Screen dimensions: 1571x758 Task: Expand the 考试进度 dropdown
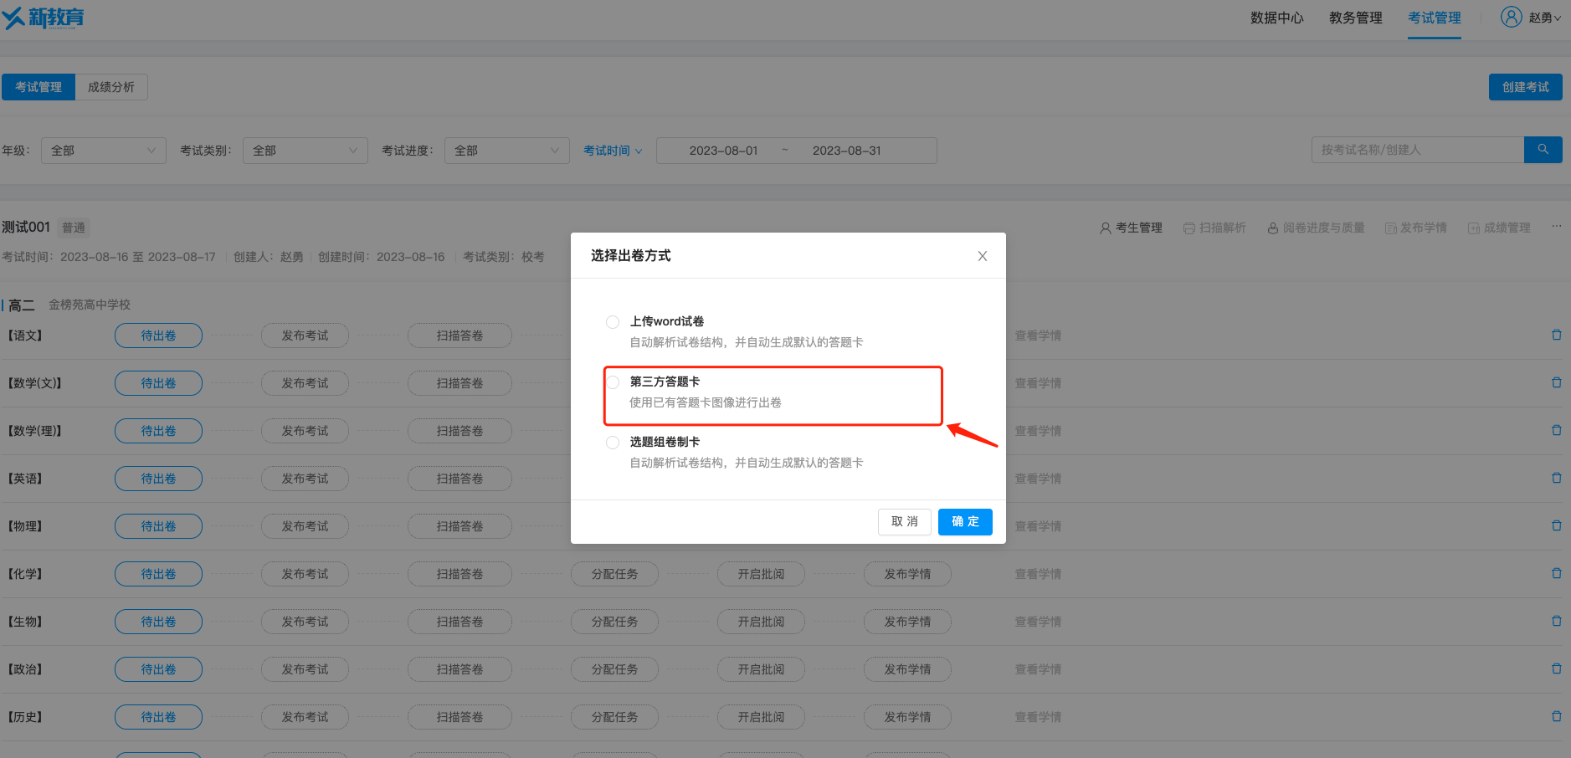click(x=506, y=151)
